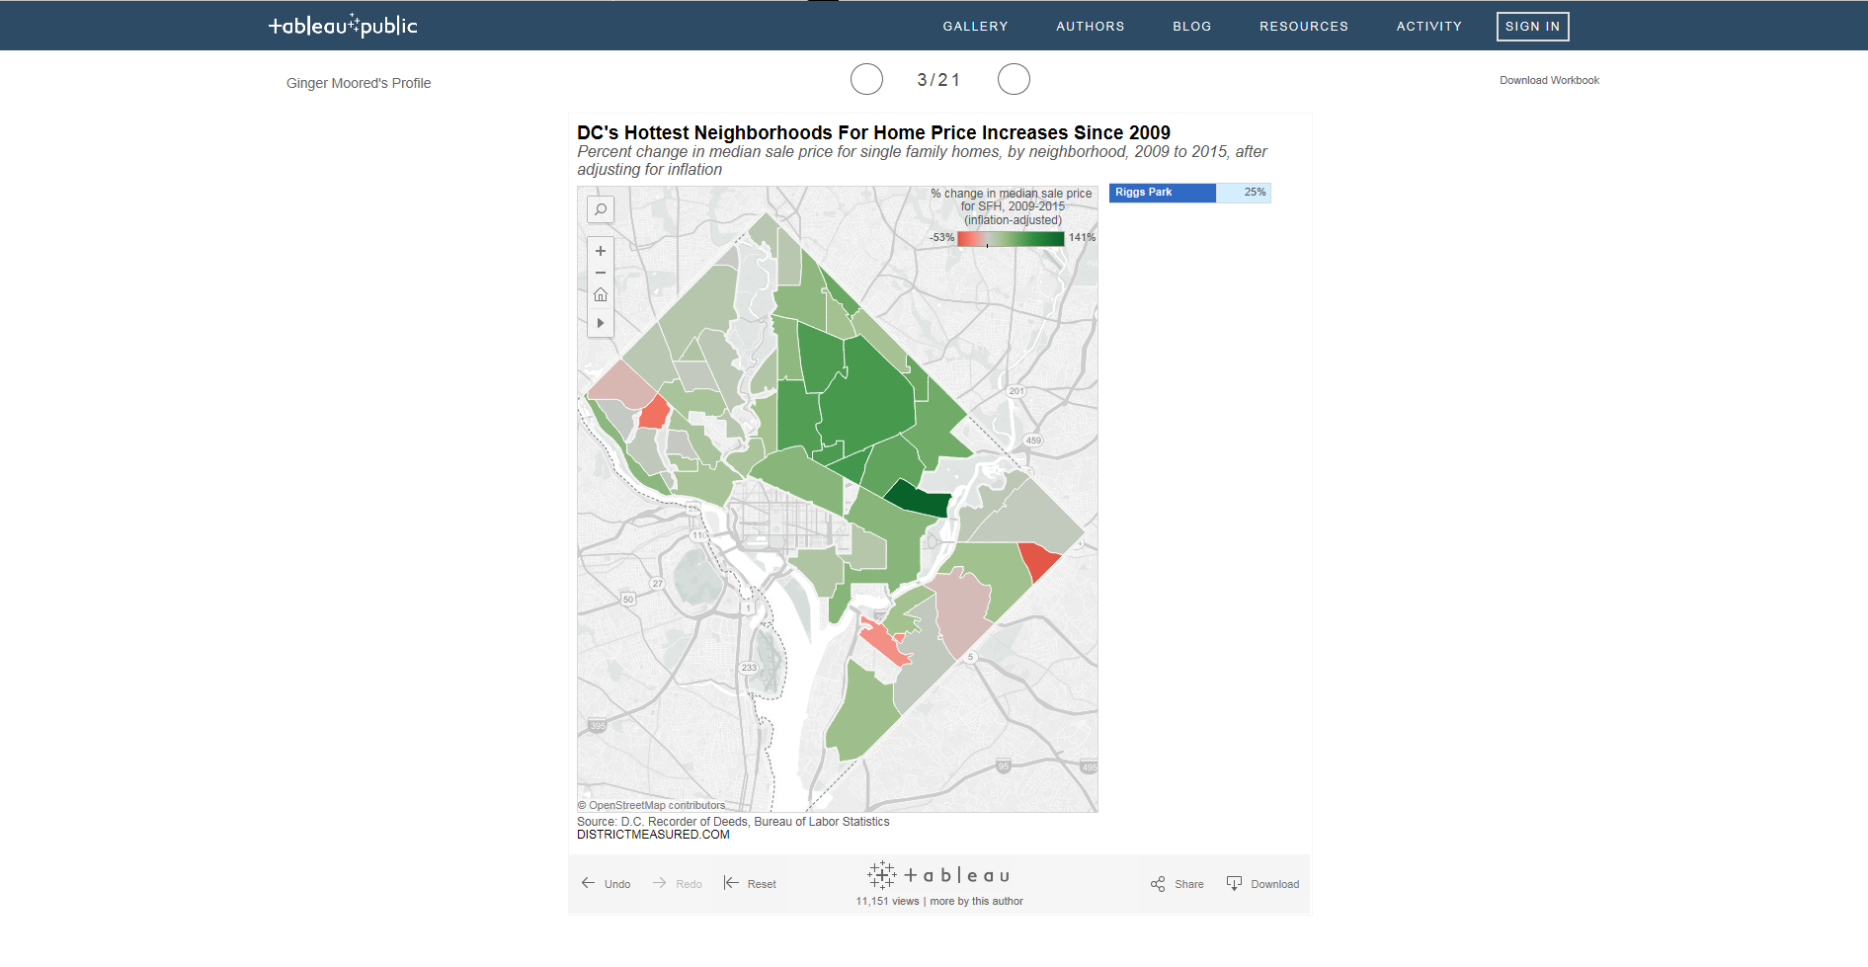
Task: Click the Reset icon in toolbar
Action: [731, 883]
